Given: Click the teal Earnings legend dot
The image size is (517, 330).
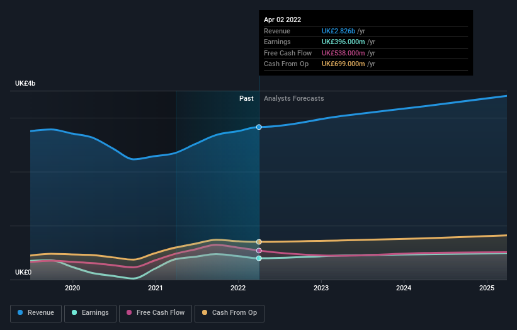Looking at the screenshot, I should click(74, 312).
